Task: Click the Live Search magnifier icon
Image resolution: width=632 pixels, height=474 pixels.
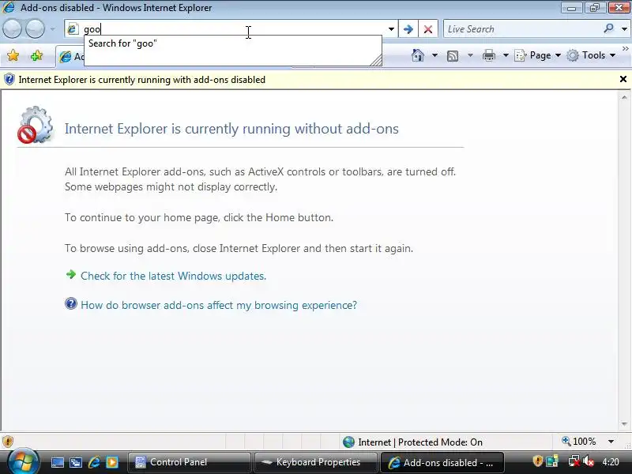Action: 608,28
